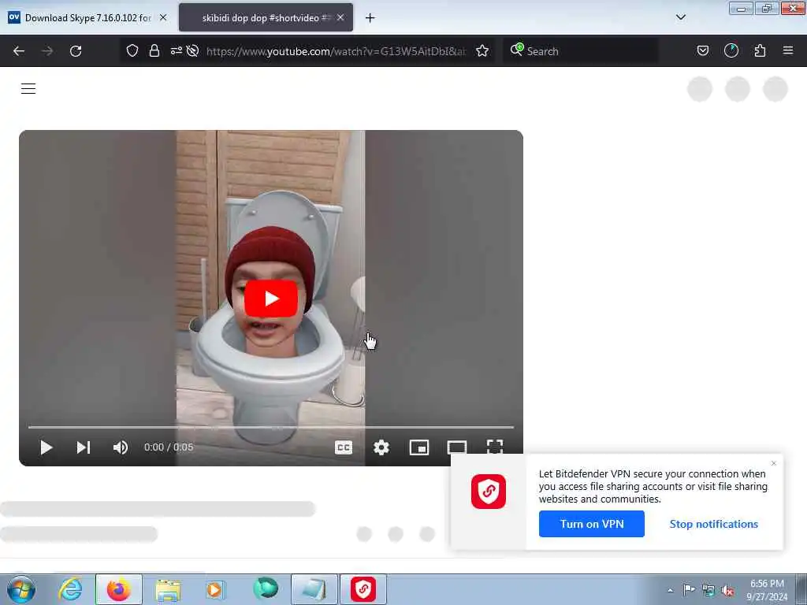Enter full screen video mode
This screenshot has width=807, height=605.
(495, 447)
